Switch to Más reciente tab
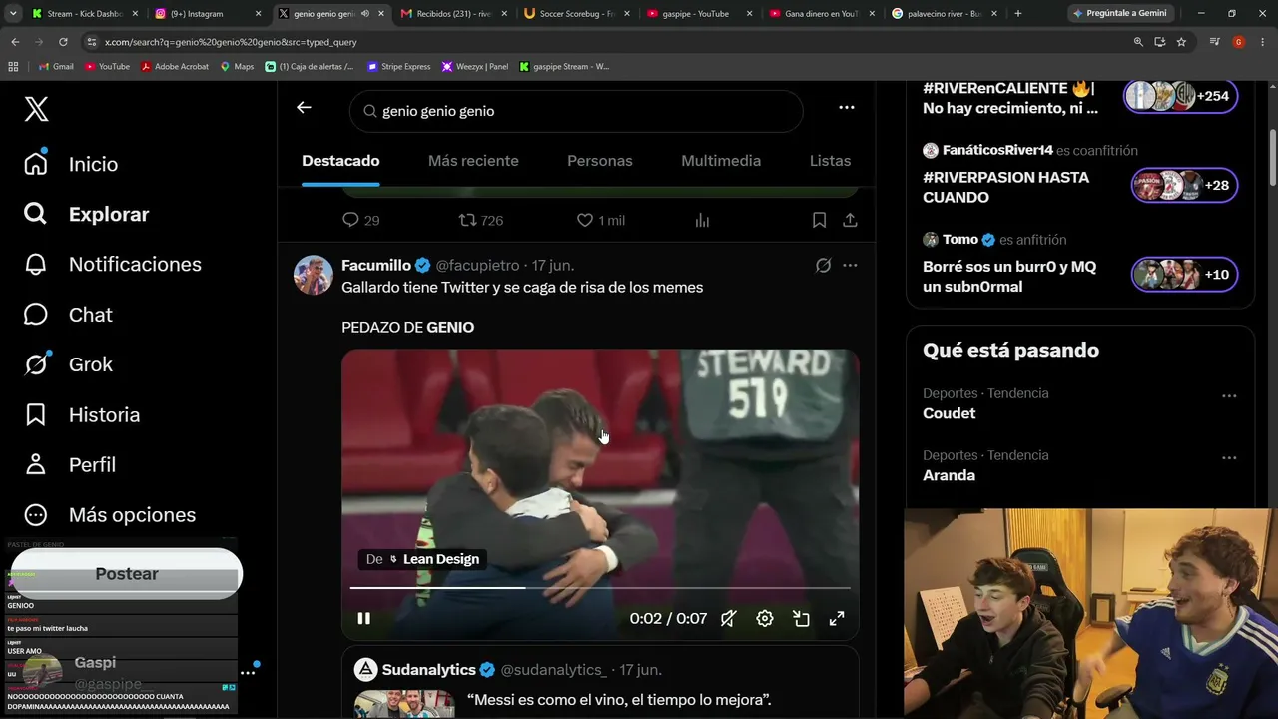 tap(473, 161)
